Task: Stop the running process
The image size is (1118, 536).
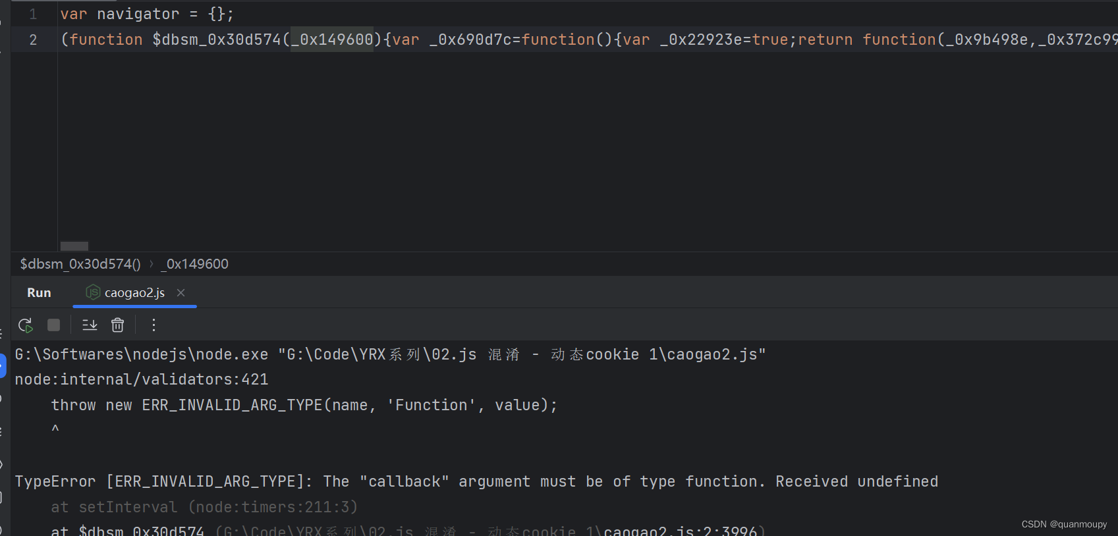Action: pyautogui.click(x=54, y=325)
